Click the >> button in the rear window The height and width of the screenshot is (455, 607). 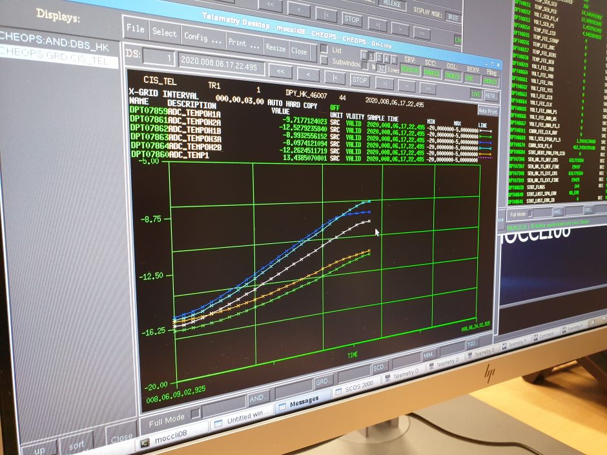(422, 32)
